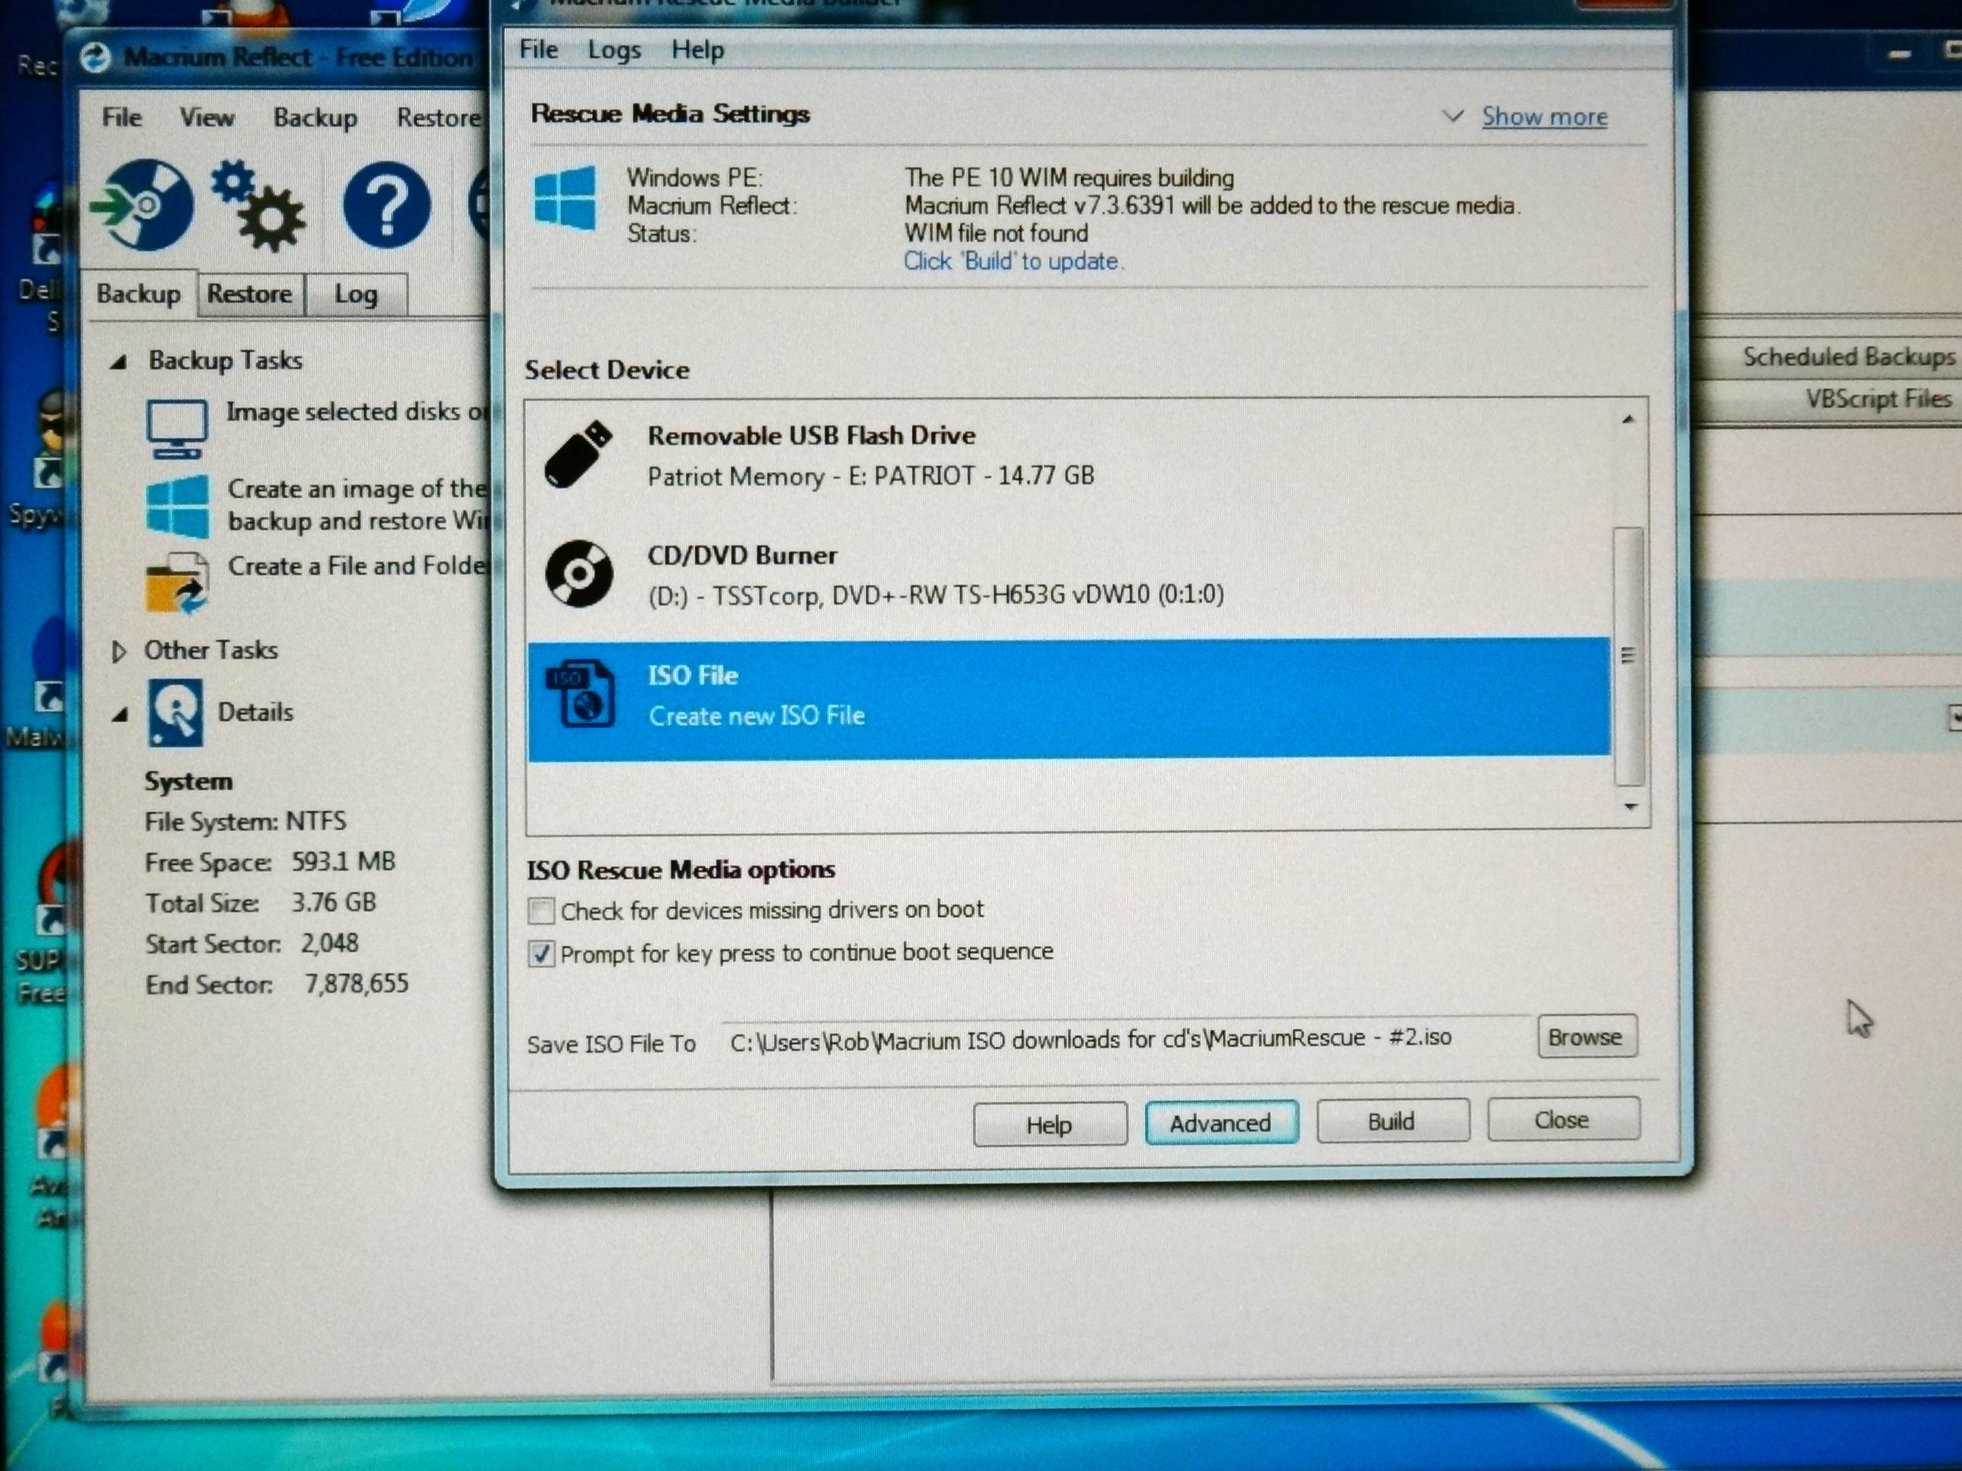Image resolution: width=1962 pixels, height=1471 pixels.
Task: Click the Details disk magnifier icon
Action: [175, 712]
